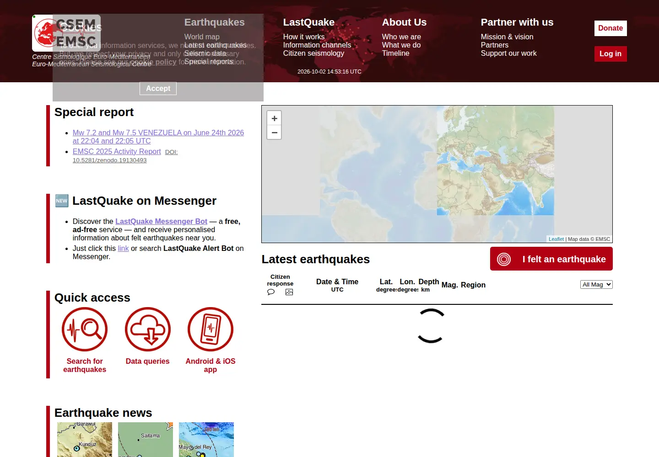Open the Magnitude filter dropdown (All Mag)

point(596,284)
